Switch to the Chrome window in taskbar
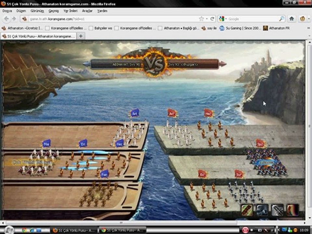This screenshot has height=234, width=312. tap(123, 230)
